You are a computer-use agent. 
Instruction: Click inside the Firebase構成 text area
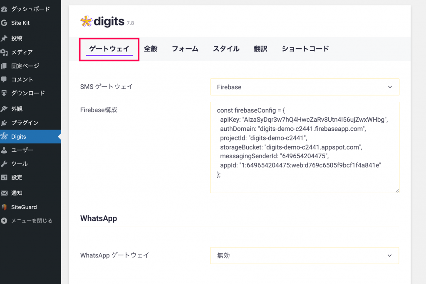pyautogui.click(x=305, y=147)
